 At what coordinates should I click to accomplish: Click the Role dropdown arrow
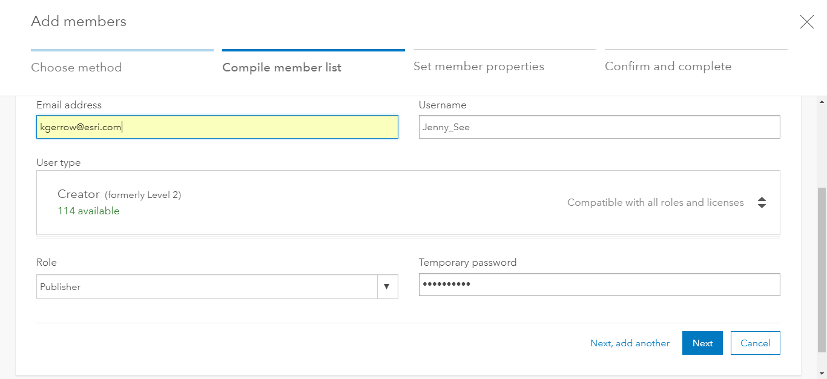coord(387,287)
